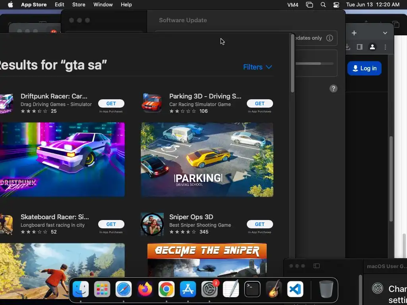Open the App Store menu
407x305 pixels.
pos(34,5)
